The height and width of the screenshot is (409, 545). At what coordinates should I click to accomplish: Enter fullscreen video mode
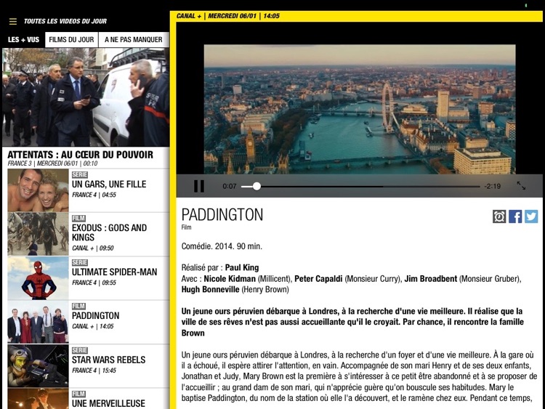[521, 185]
